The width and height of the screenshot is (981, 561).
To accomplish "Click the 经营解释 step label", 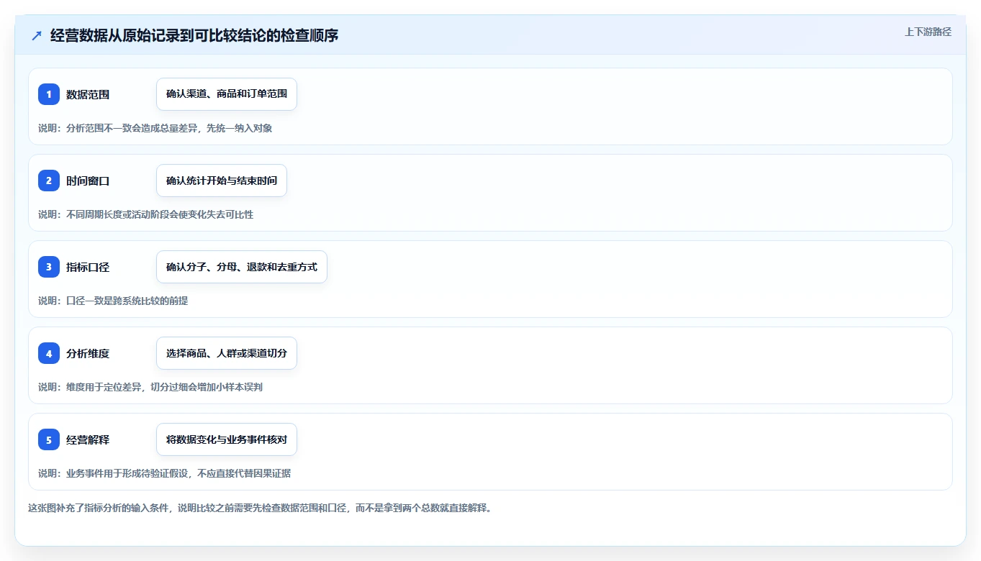I will (88, 439).
